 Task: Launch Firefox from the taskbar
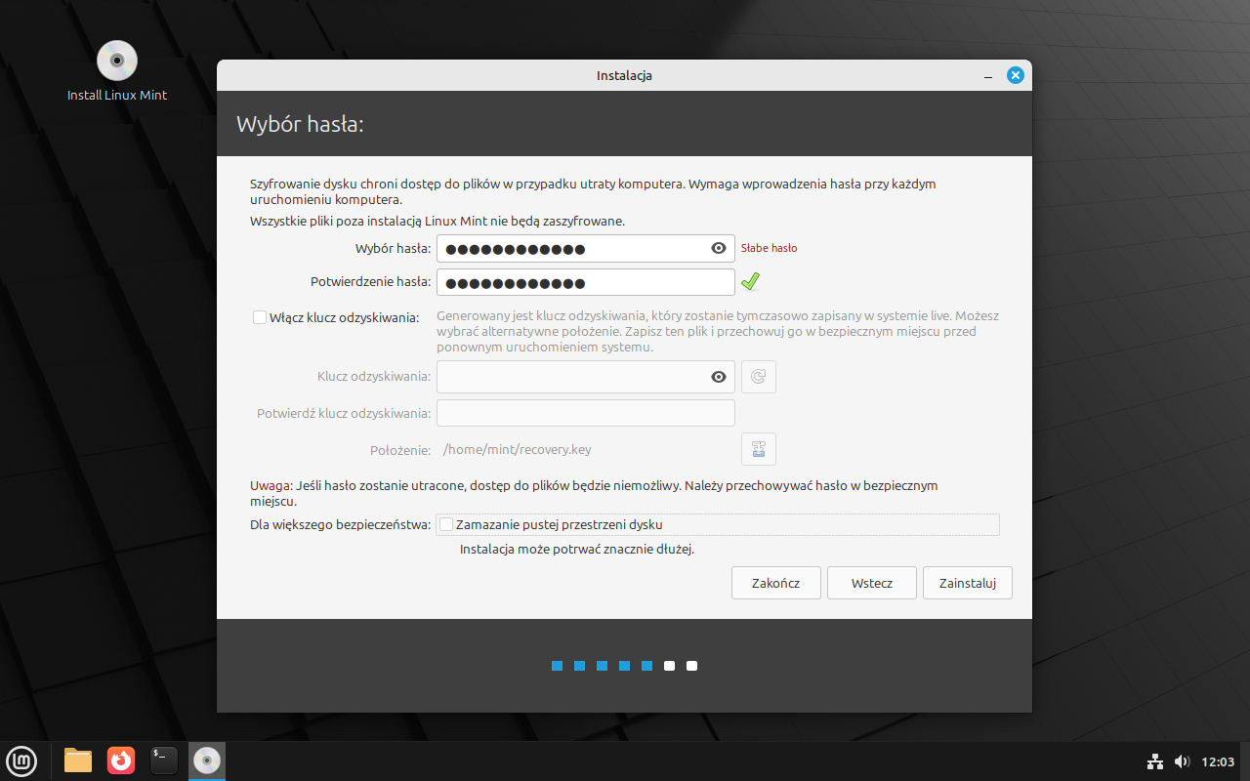click(121, 760)
